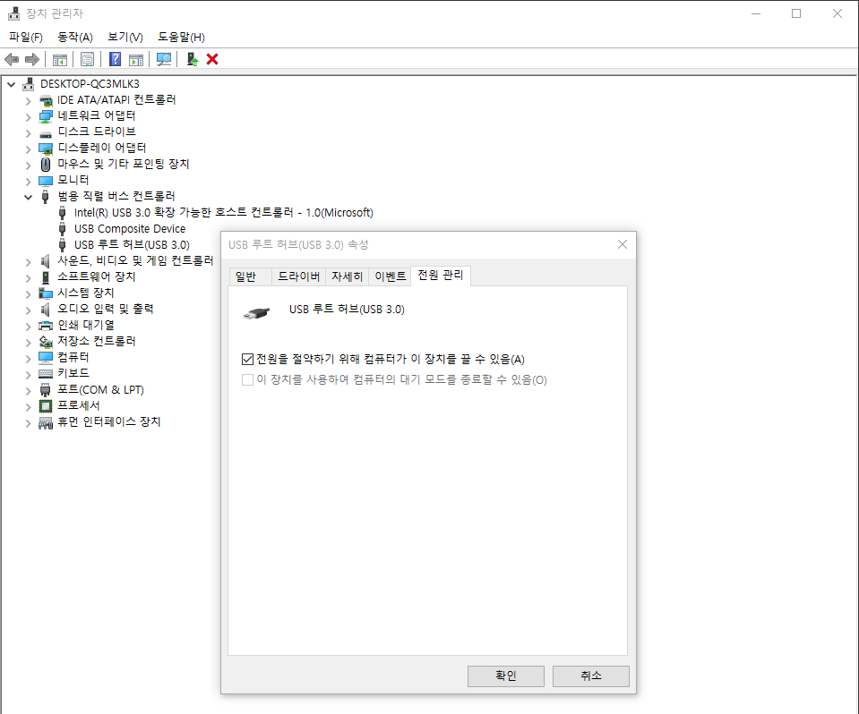Select the 컴퓨터 tree row

(73, 358)
